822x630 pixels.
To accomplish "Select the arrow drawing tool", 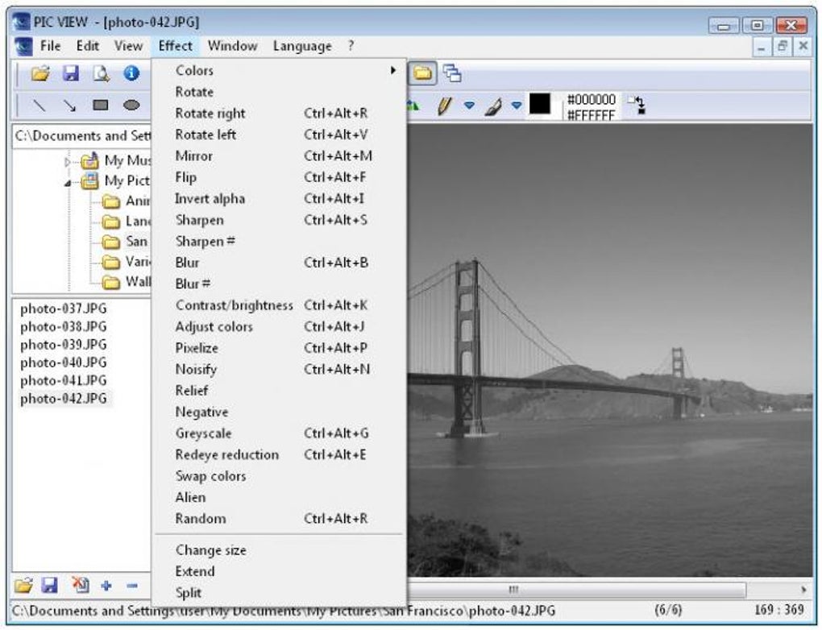I will coord(69,105).
